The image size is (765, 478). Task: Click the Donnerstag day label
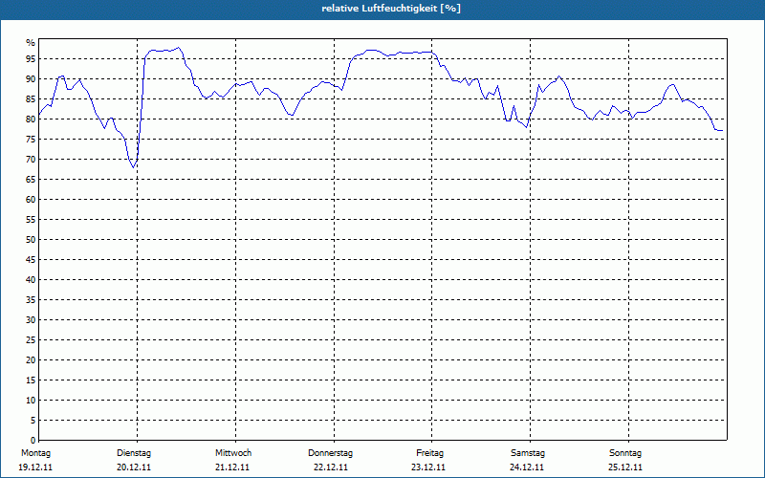coord(330,453)
